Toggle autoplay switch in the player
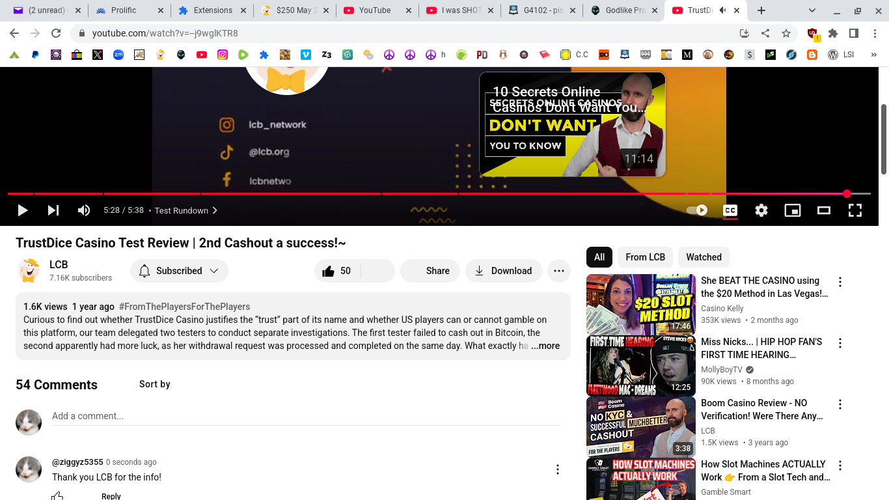Viewport: 889px width, 500px height. coord(697,210)
